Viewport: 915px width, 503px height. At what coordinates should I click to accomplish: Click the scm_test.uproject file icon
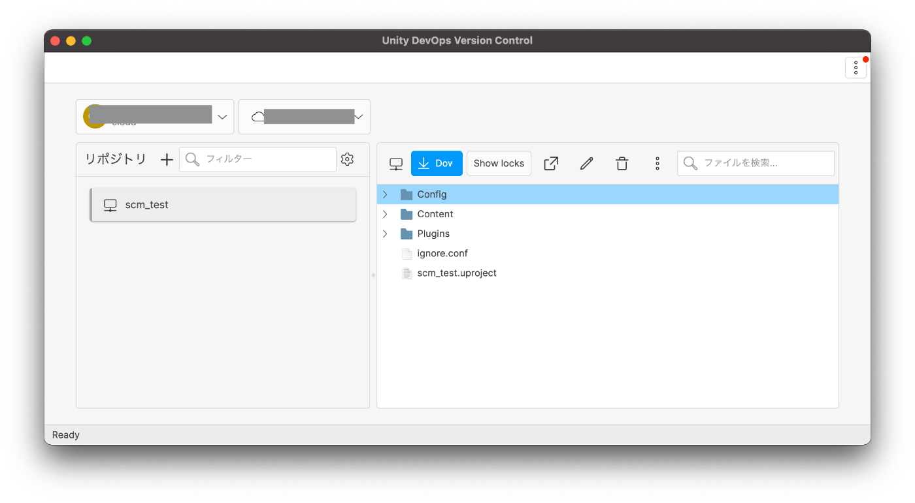point(407,273)
